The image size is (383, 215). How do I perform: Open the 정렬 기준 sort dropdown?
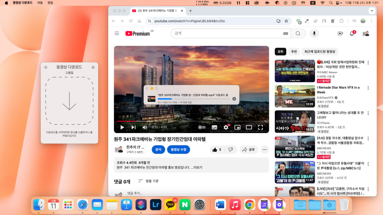coord(148,181)
